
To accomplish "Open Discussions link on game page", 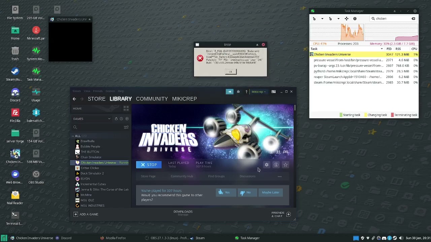I will (247, 176).
